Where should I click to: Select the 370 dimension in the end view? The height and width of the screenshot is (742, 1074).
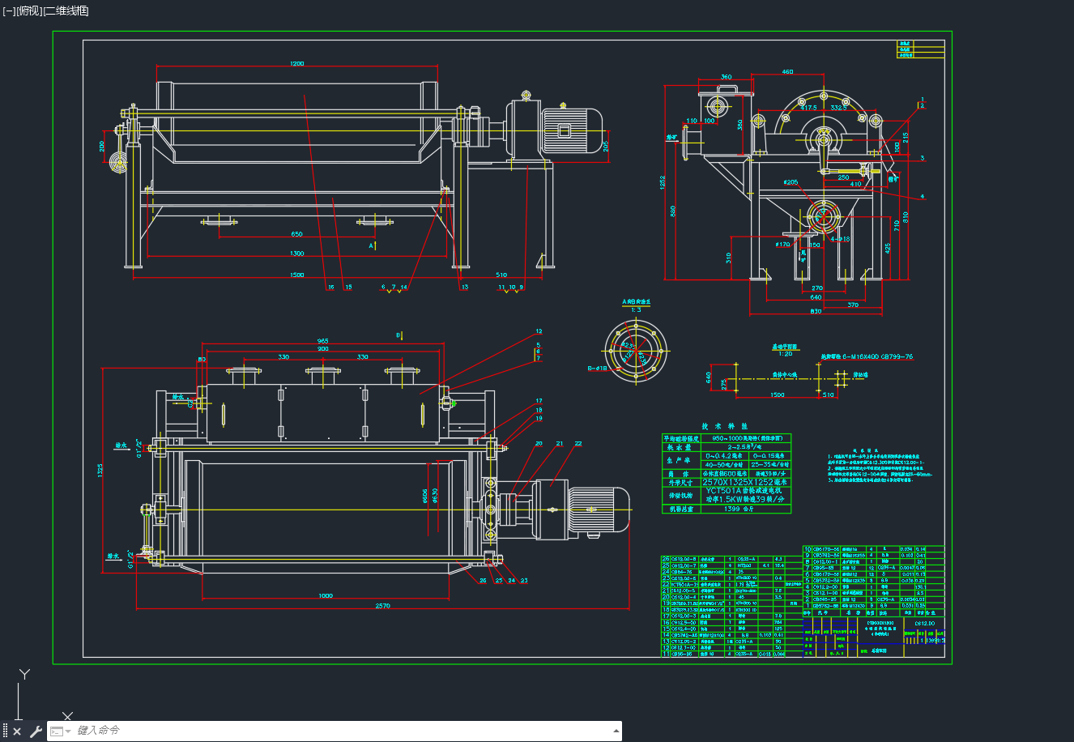pos(853,305)
